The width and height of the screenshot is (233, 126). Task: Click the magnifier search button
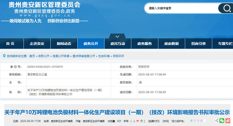coord(227,8)
